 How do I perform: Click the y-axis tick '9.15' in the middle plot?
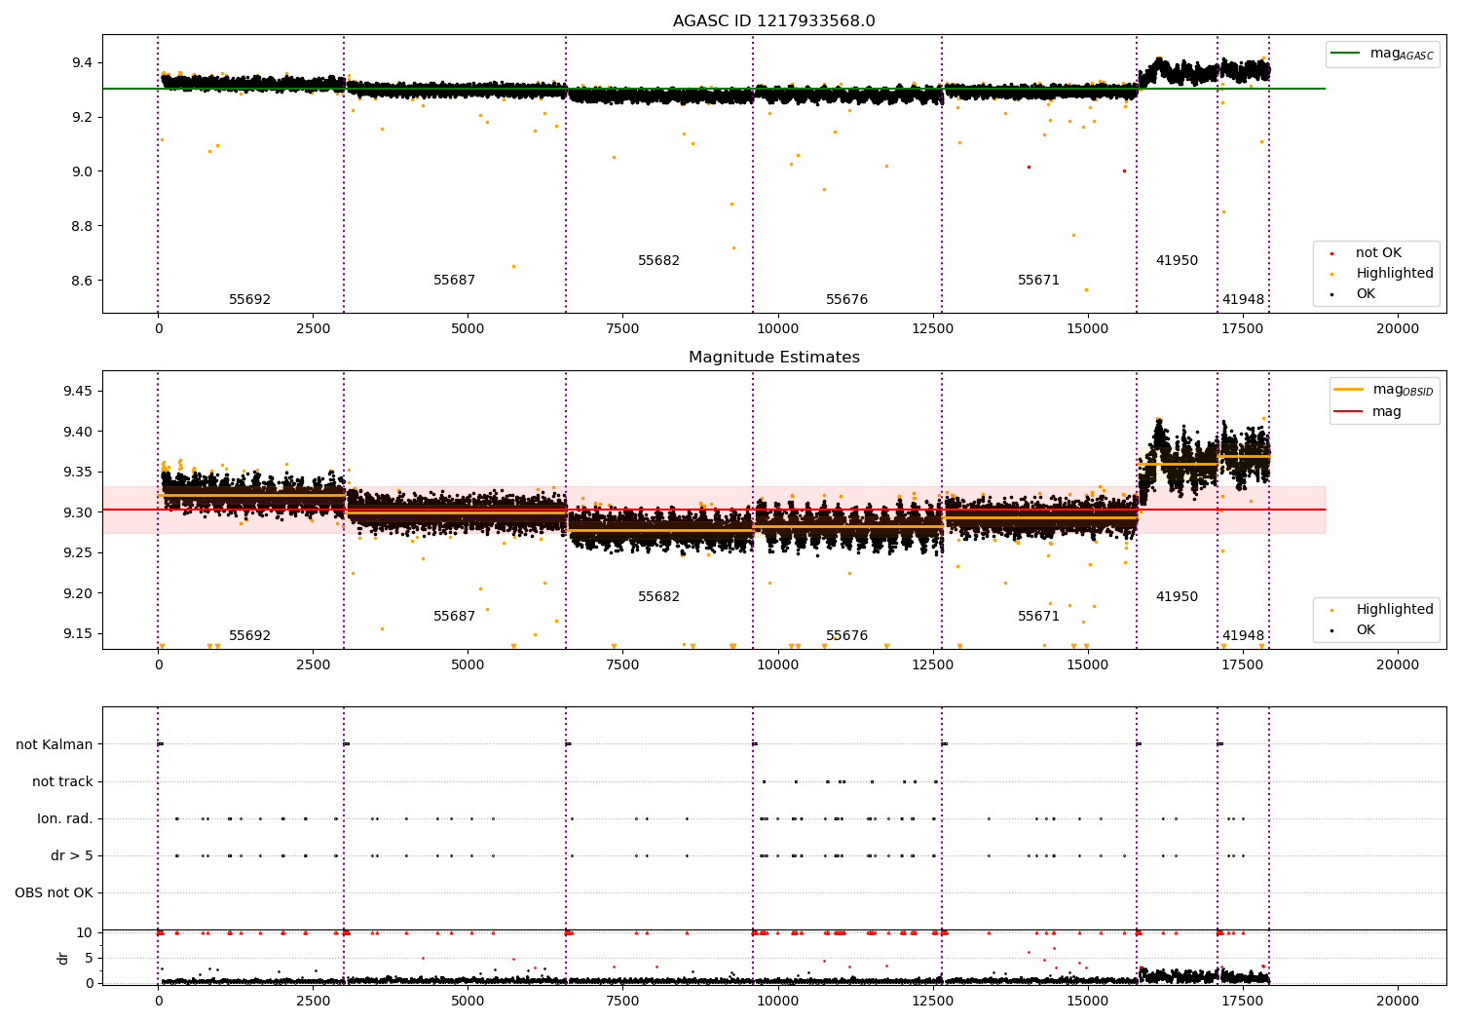point(77,634)
